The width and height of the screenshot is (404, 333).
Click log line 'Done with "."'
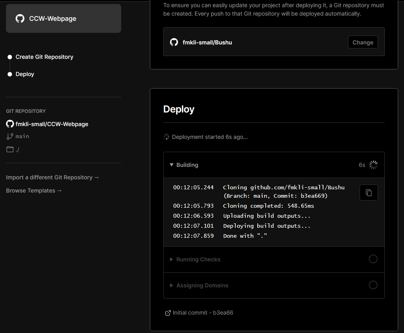(x=245, y=236)
